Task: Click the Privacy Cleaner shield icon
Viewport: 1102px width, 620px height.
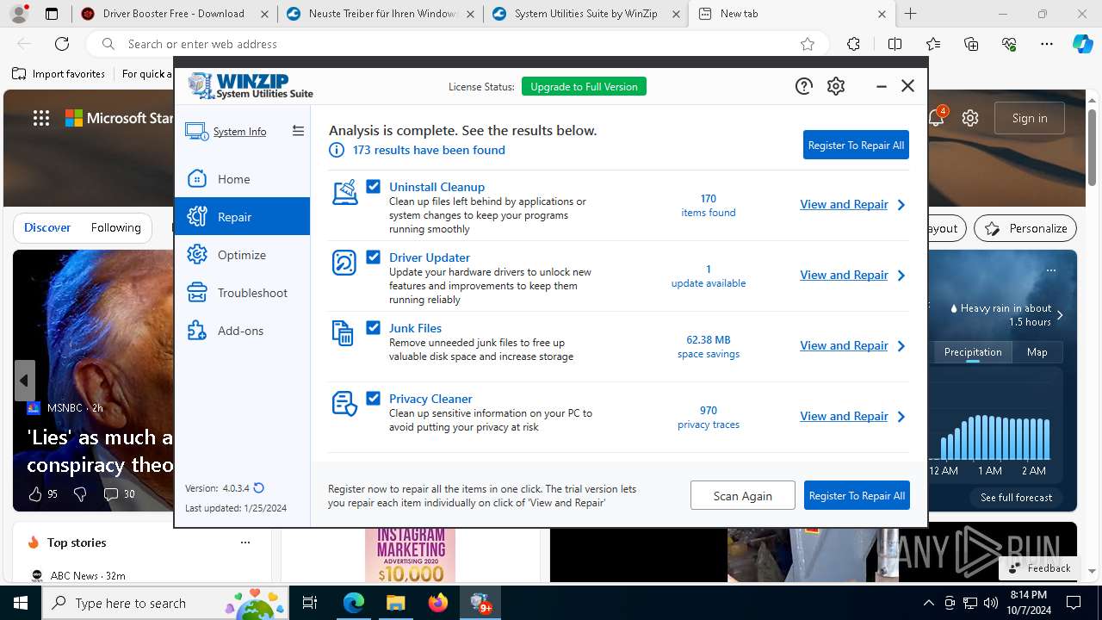Action: coord(344,404)
